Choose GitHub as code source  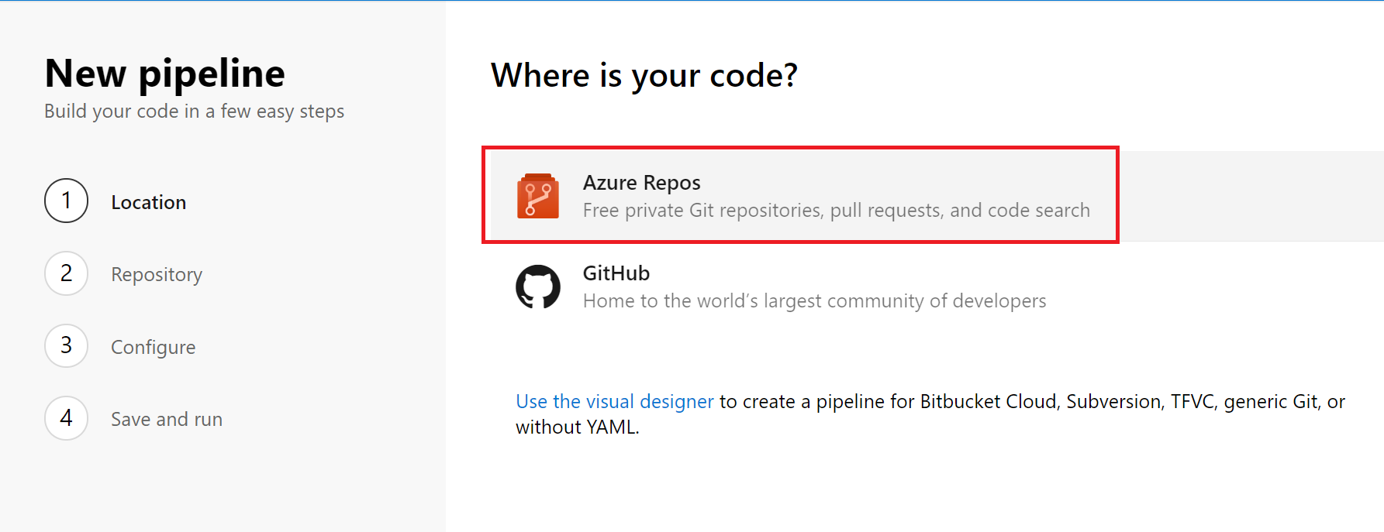point(616,273)
